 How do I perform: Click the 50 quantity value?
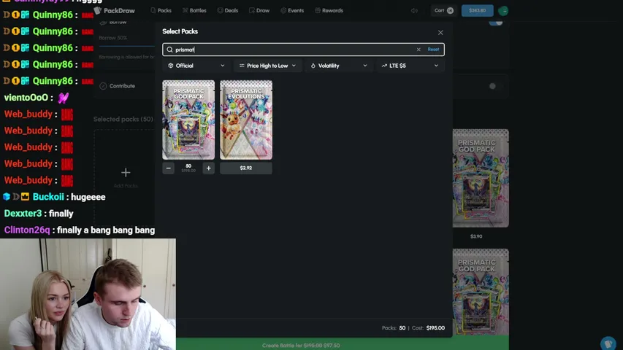(x=188, y=166)
